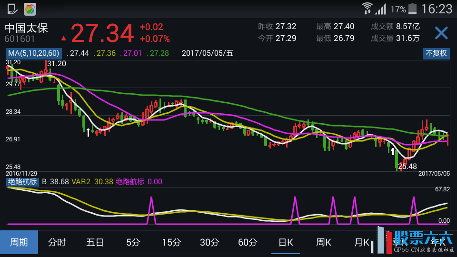Tap the download notification icon in status bar
Image resolution: width=457 pixels, height=257 pixels.
coord(12,9)
